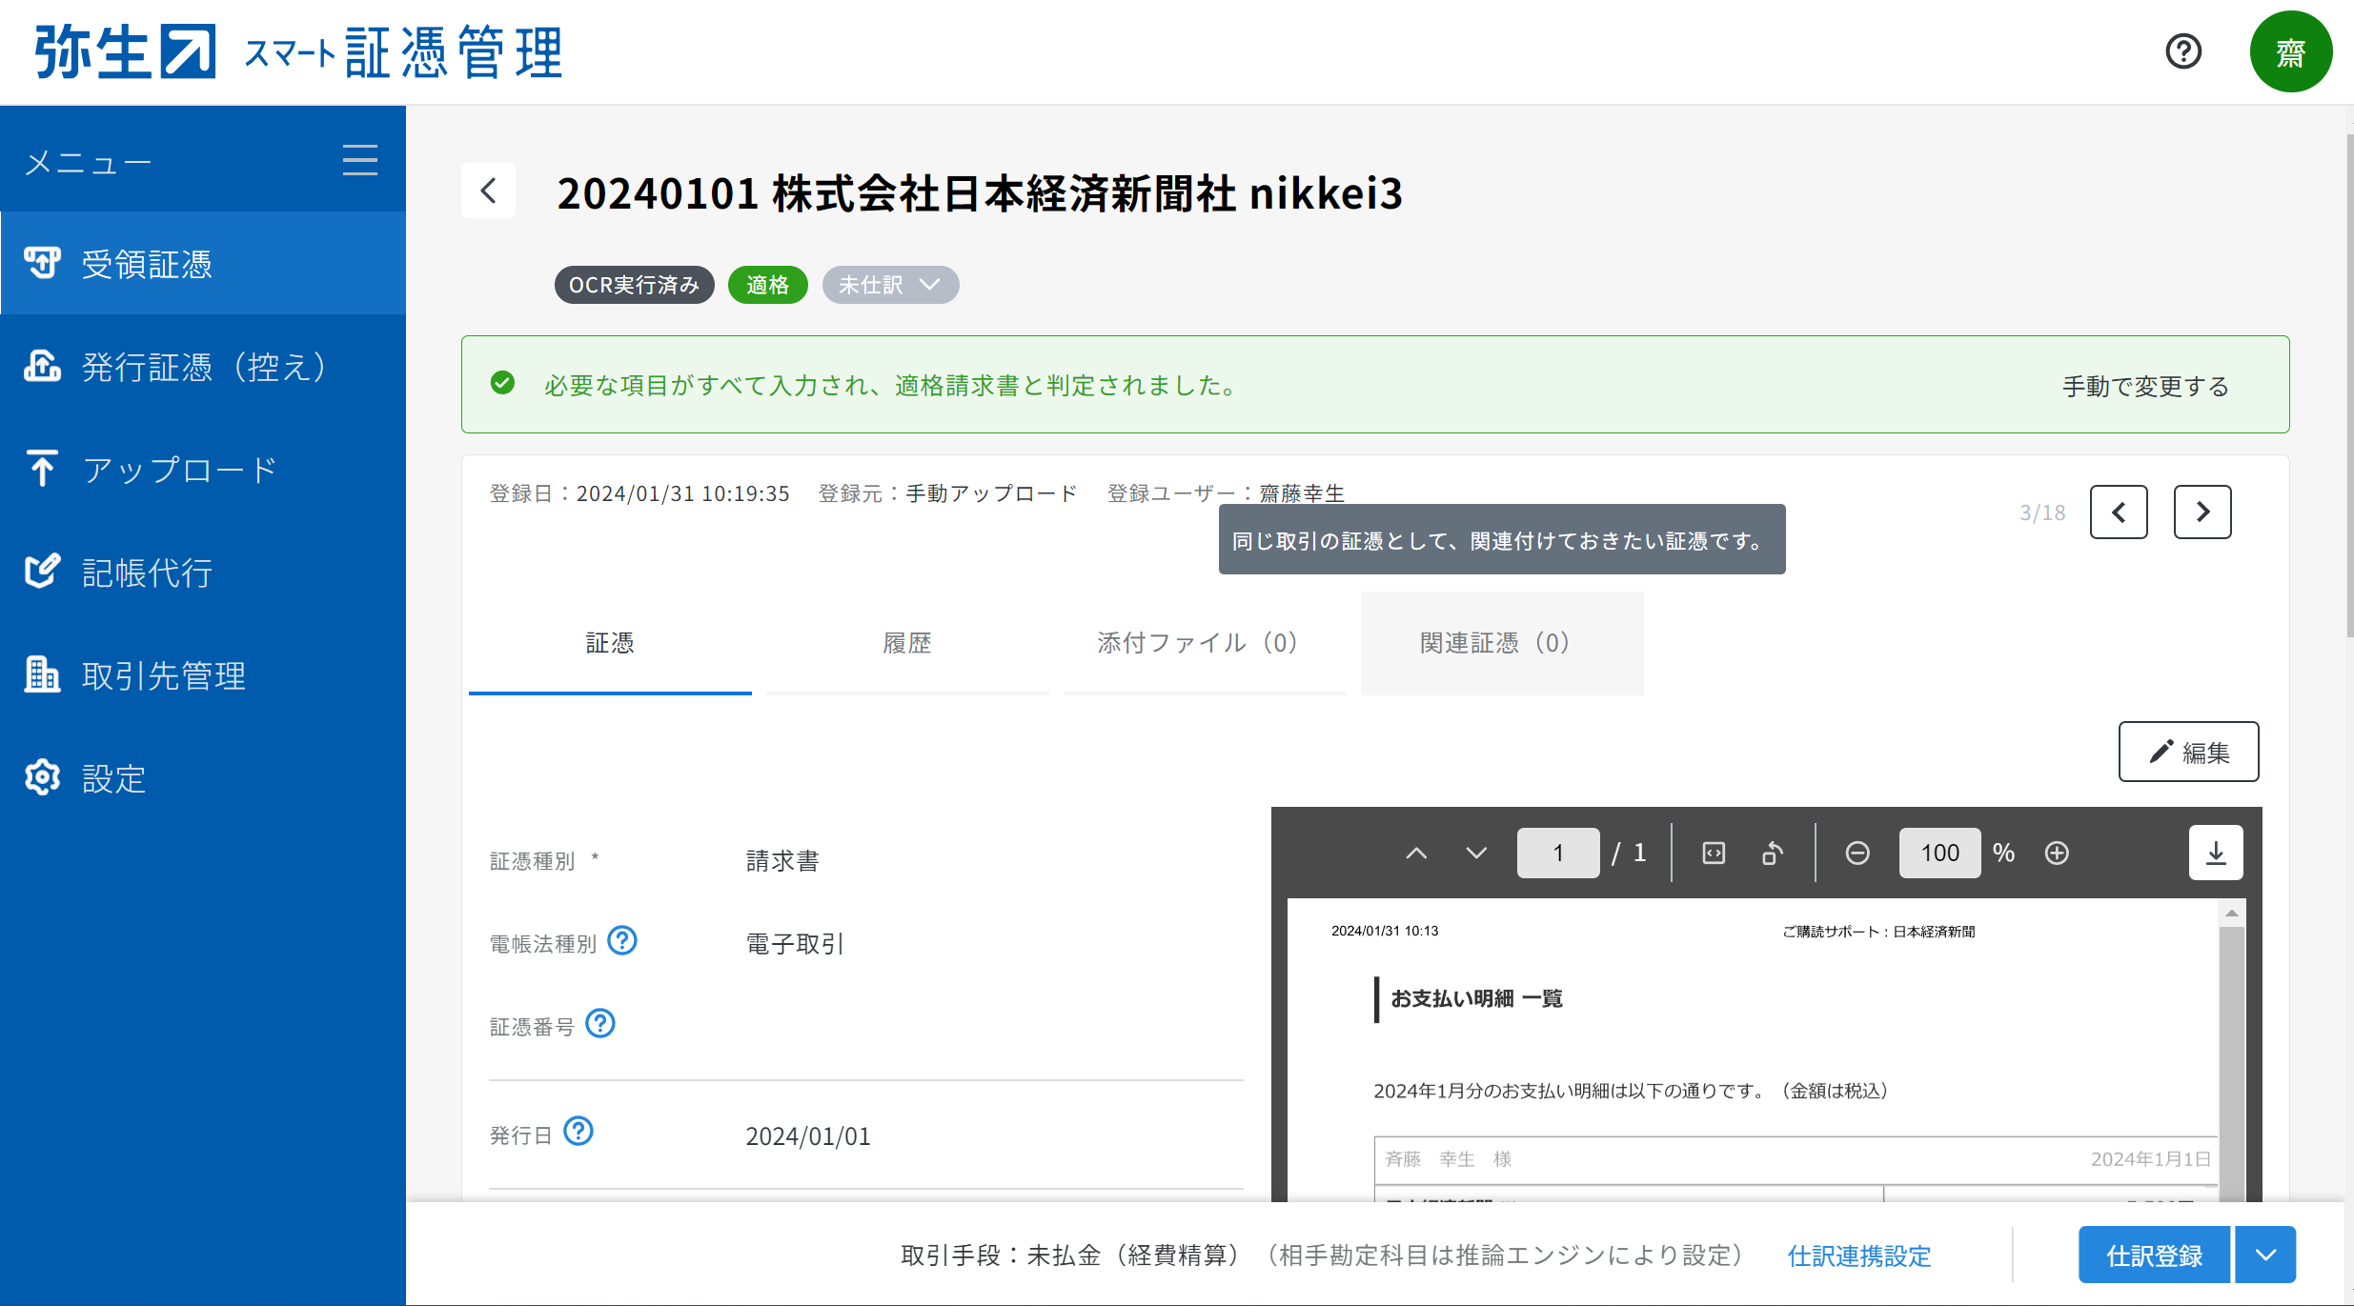The width and height of the screenshot is (2354, 1306).
Task: Open 発行証憑（控え） in the sidebar
Action: (x=203, y=367)
